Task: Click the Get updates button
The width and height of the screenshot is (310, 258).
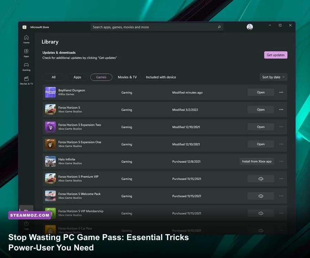Action: coord(276,55)
